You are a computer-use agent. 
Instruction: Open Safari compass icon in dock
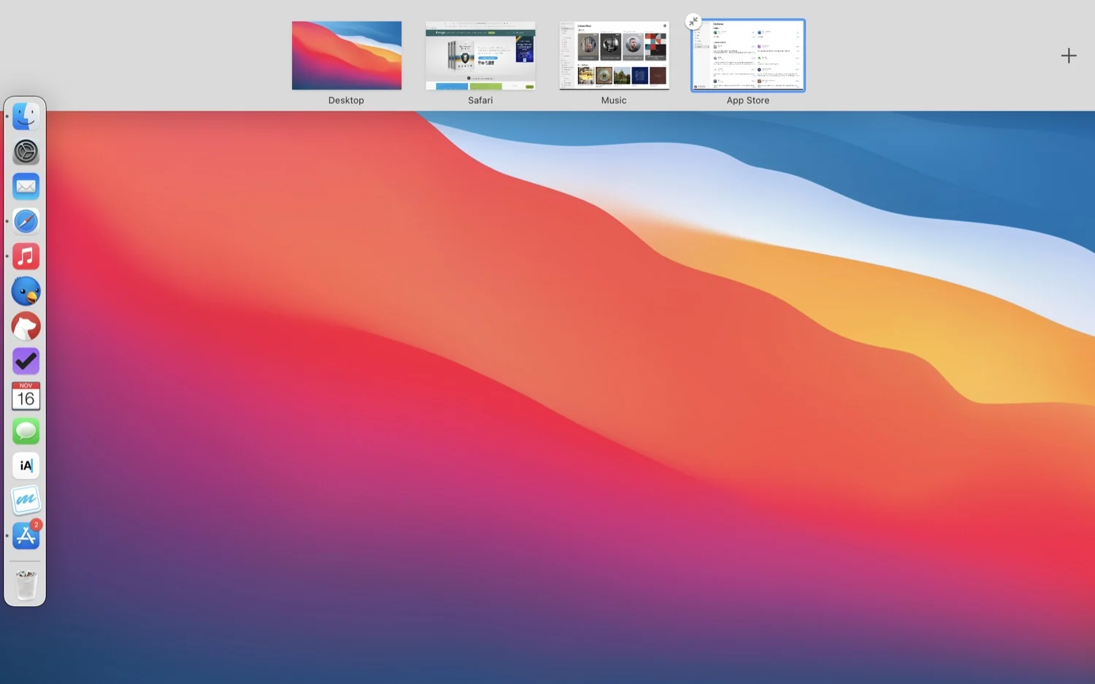(x=26, y=221)
